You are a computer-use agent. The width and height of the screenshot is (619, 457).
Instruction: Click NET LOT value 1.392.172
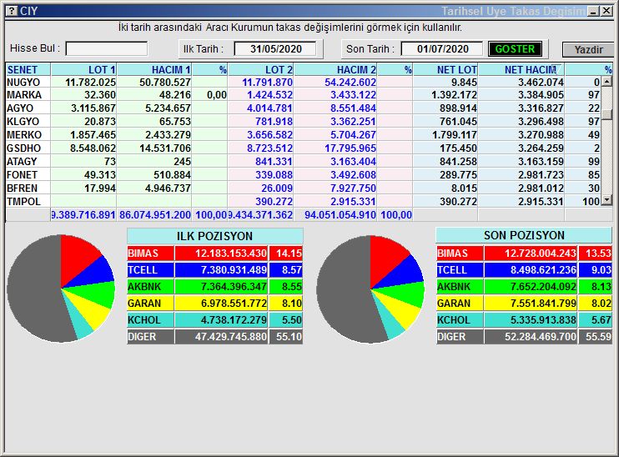(x=454, y=95)
